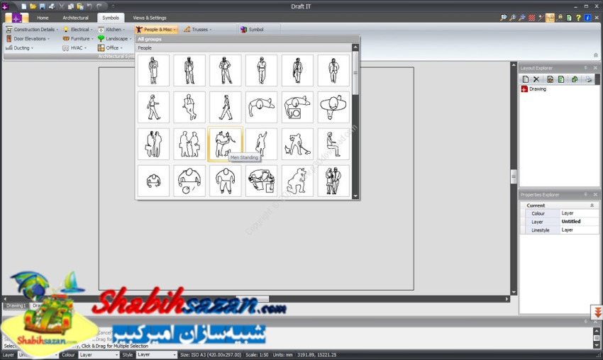
Task: Choose the person pushing a vacuum thumbnail
Action: [x=297, y=144]
